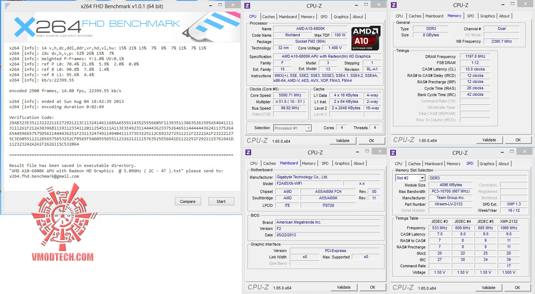Click the CPU-Z icon in the SPD slot window title bar
This screenshot has height=294, width=535.
(x=393, y=153)
